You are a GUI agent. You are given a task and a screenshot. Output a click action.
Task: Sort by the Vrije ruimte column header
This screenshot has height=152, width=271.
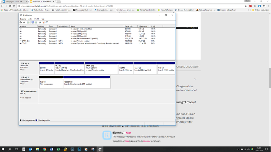pos(143,26)
